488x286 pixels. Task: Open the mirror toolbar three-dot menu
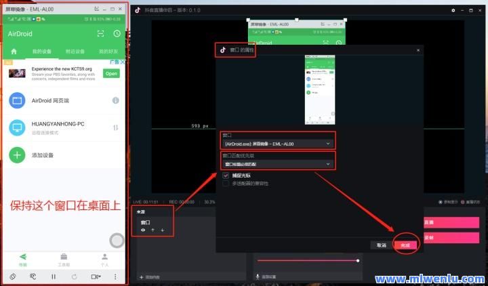coord(115,277)
